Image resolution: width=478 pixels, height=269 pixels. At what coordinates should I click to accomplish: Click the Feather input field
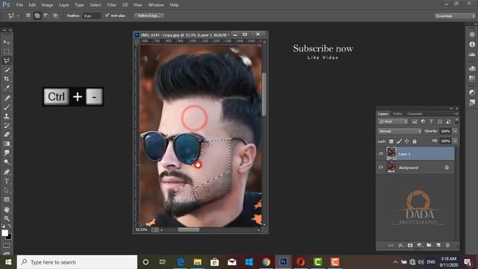[x=91, y=16]
